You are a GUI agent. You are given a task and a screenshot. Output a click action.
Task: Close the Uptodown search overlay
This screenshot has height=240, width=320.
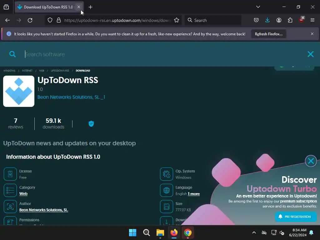310,54
